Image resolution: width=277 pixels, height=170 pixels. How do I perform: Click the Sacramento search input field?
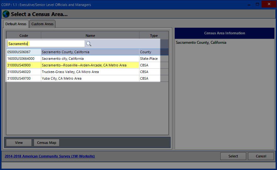(46, 44)
